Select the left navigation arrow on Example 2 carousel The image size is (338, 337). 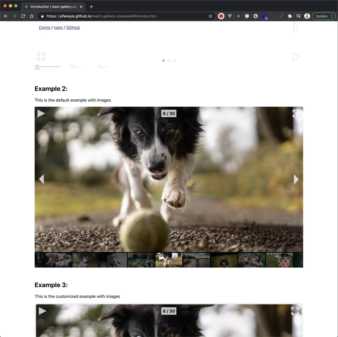[x=41, y=179]
